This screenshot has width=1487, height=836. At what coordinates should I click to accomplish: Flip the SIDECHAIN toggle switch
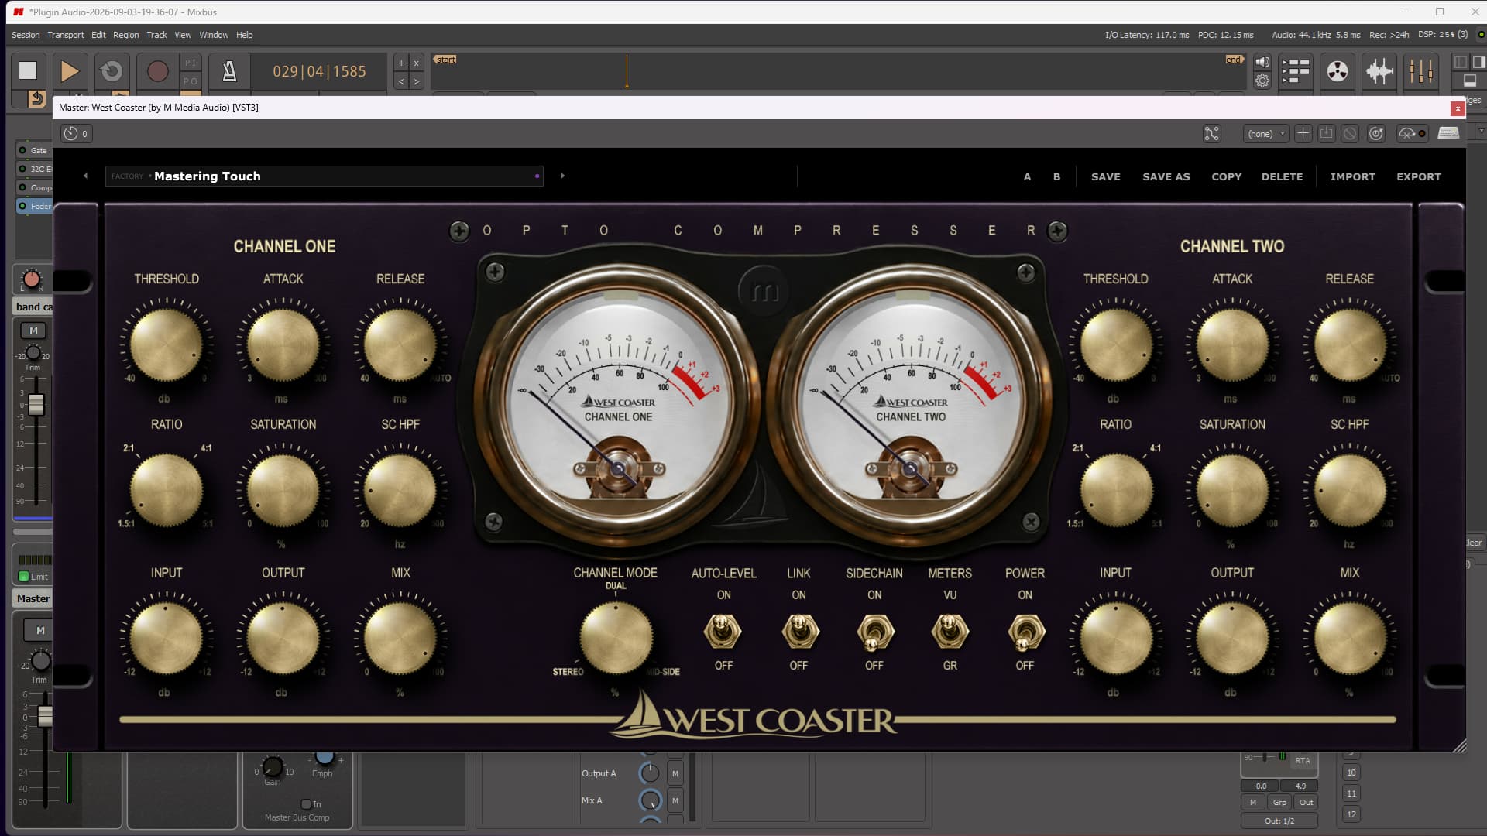coord(874,632)
